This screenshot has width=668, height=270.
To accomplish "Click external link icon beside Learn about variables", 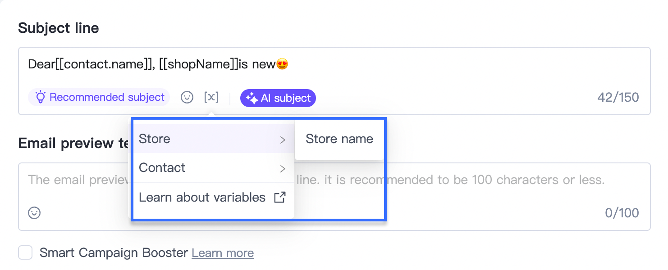I will pyautogui.click(x=280, y=197).
